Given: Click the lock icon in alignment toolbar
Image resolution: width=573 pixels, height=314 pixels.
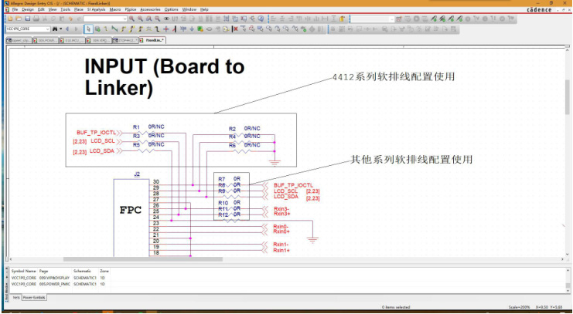Looking at the screenshot, I should pos(342,19).
